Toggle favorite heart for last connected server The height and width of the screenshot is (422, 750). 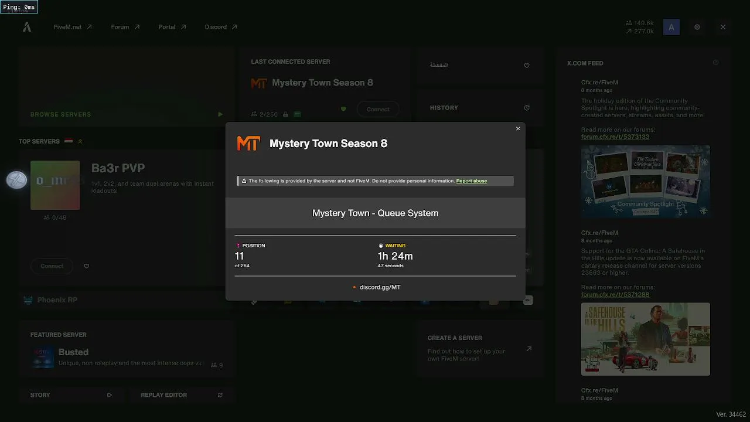click(x=343, y=109)
